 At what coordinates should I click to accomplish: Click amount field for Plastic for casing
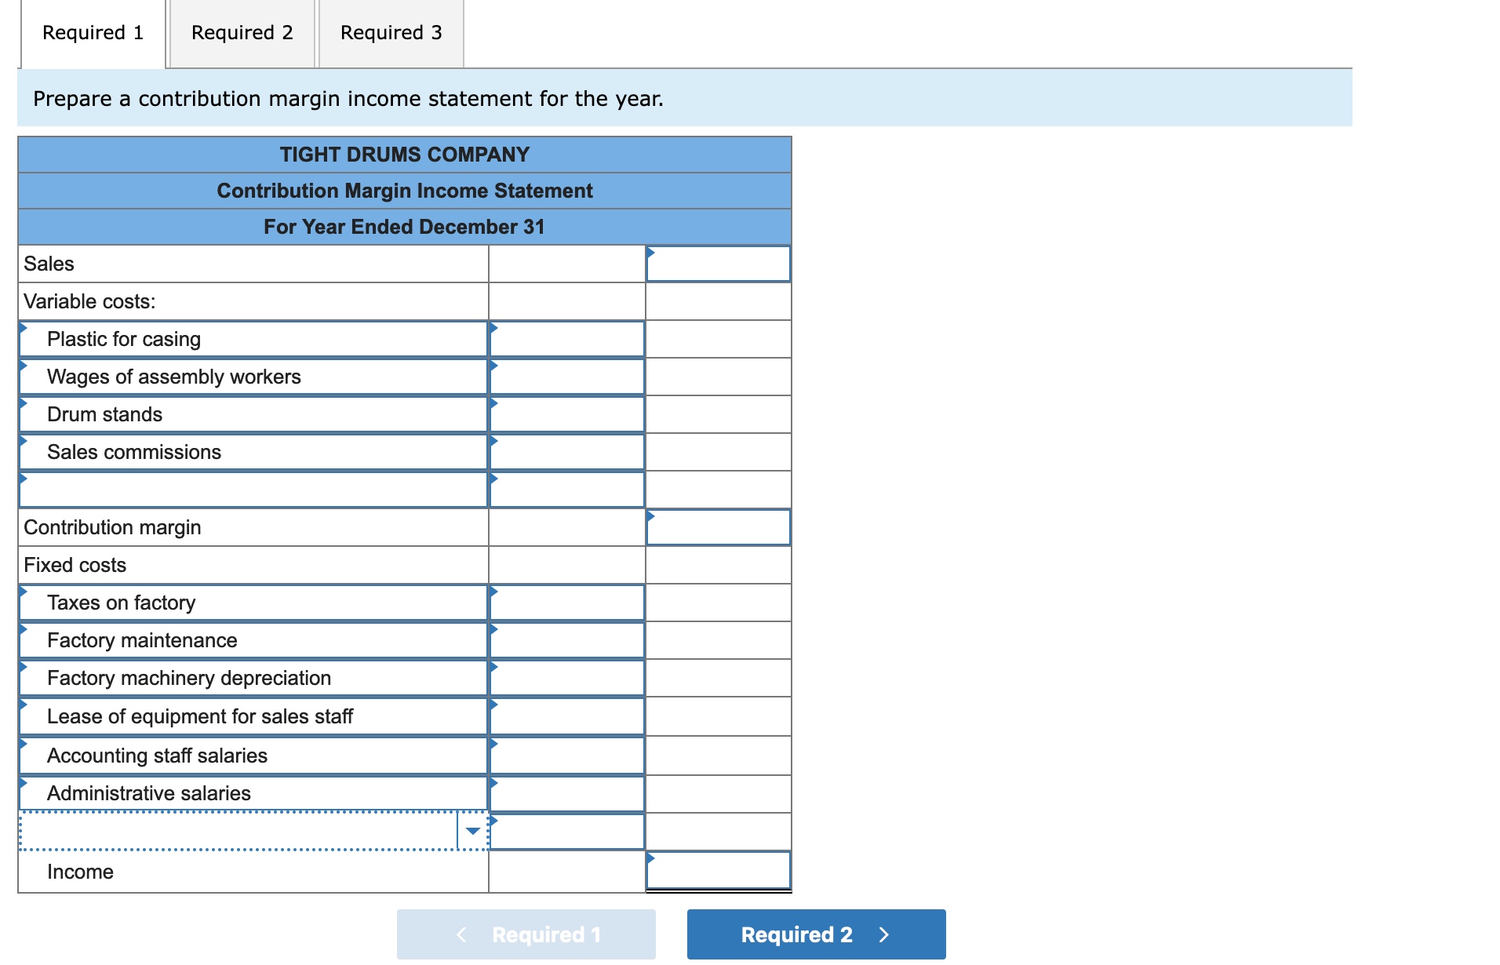[566, 339]
